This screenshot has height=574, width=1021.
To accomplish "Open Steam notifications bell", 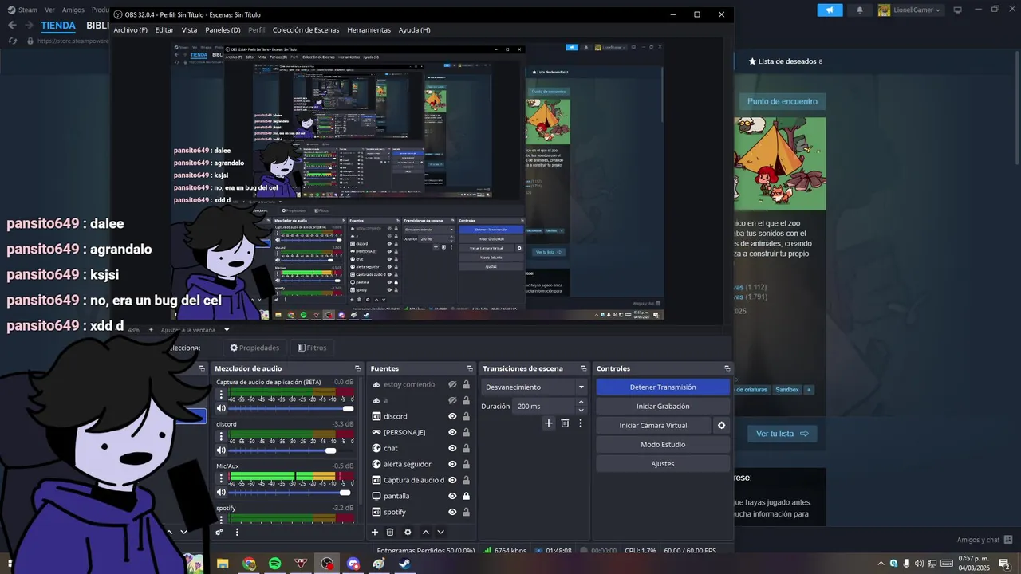I will point(860,10).
